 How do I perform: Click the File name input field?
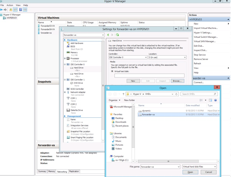160,167
